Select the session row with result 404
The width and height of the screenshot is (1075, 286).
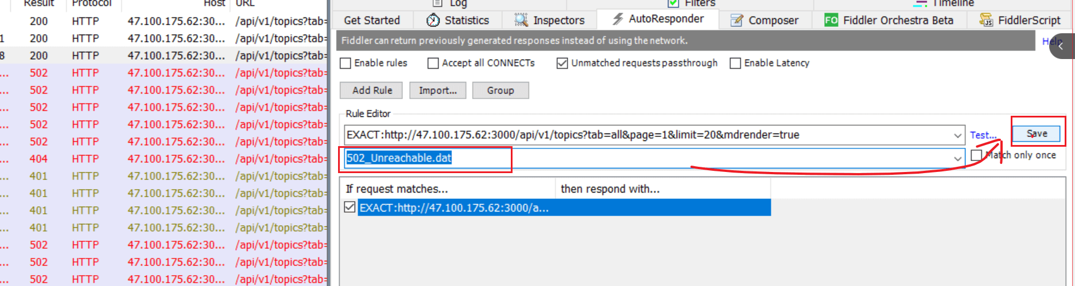(164, 159)
